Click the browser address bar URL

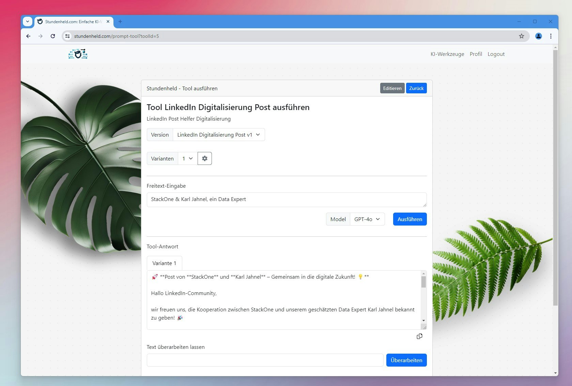(x=117, y=36)
